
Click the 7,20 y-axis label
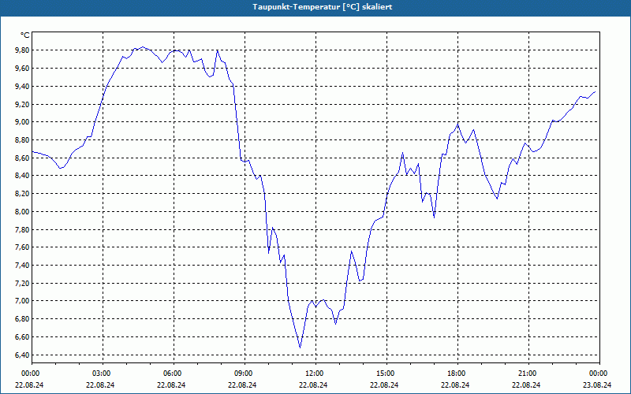click(x=23, y=283)
